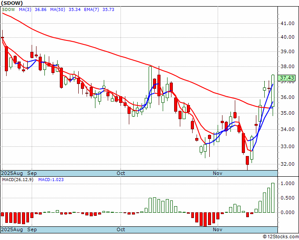Click 2025Aug on the MACD date axis
The height and width of the screenshot is (240, 299).
(x=12, y=229)
